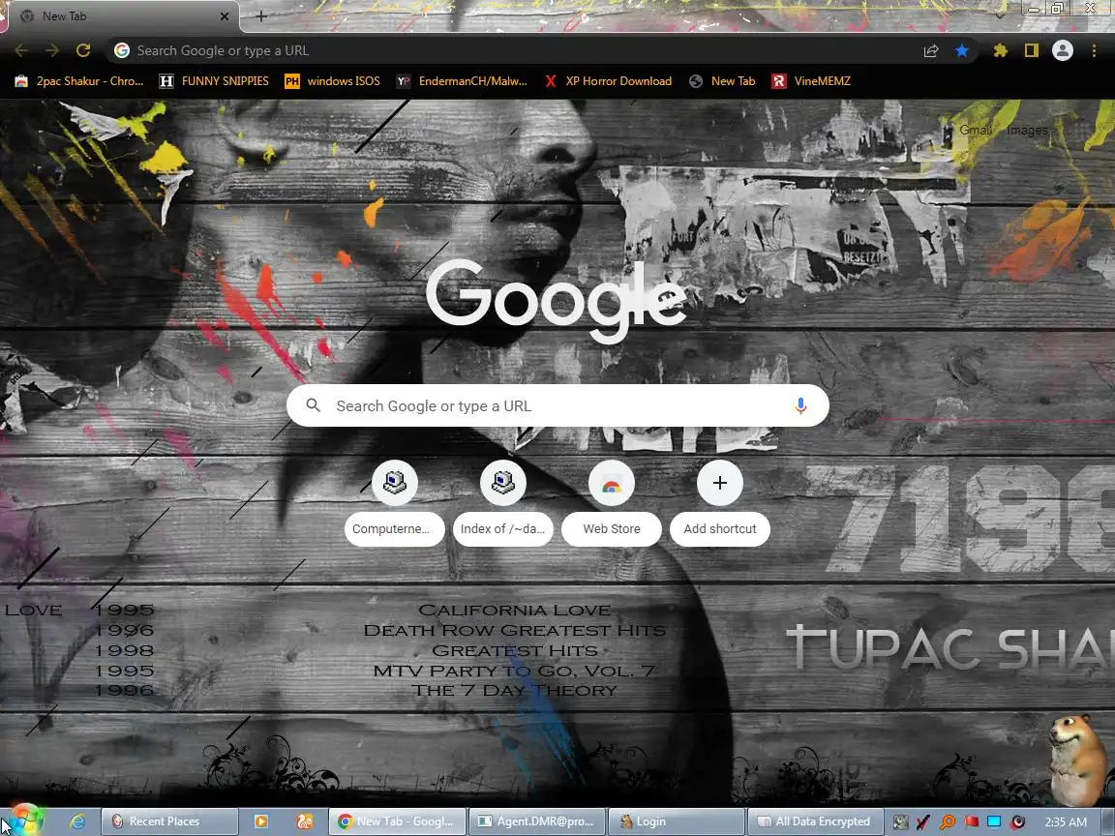1115x836 pixels.
Task: Open the media player taskbar icon
Action: [x=261, y=821]
